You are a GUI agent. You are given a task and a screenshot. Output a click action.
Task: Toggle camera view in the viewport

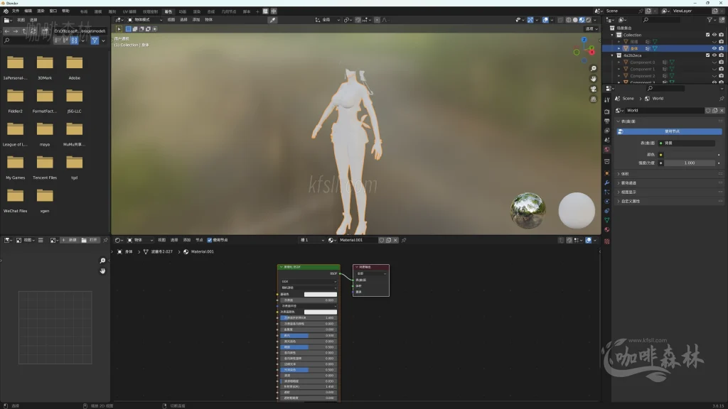[x=594, y=89]
